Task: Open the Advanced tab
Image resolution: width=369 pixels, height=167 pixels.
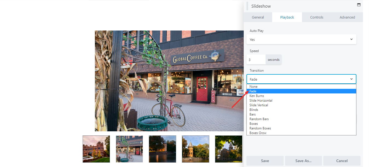Action: point(347,17)
